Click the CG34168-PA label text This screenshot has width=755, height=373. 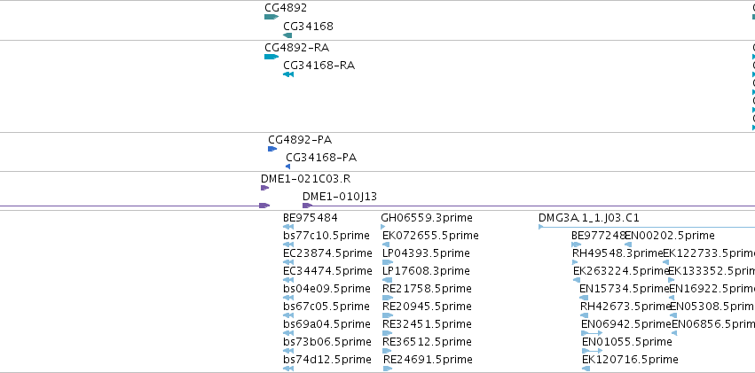click(x=321, y=158)
